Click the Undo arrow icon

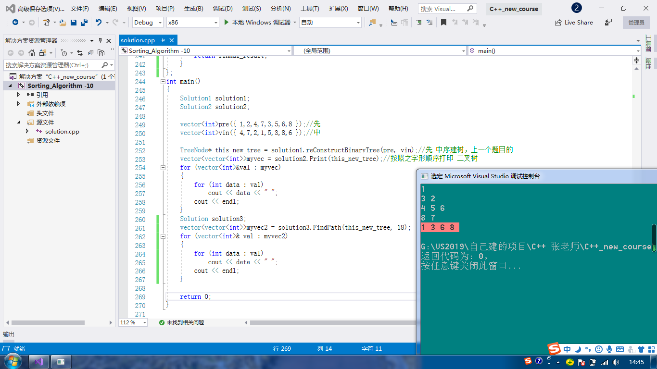[x=99, y=23]
